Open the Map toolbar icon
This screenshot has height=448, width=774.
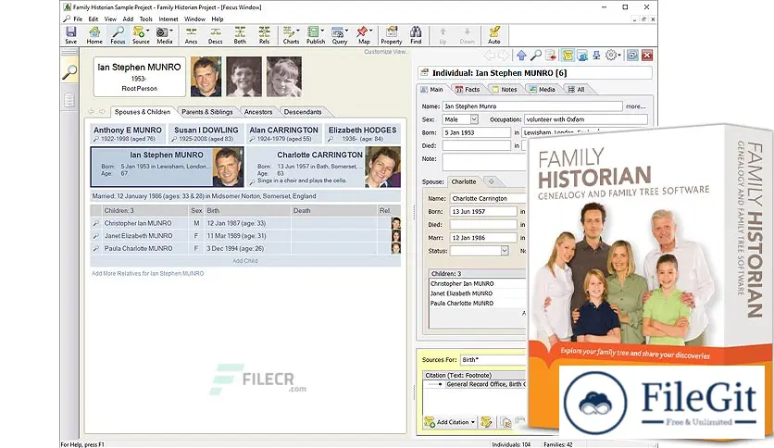tap(364, 35)
